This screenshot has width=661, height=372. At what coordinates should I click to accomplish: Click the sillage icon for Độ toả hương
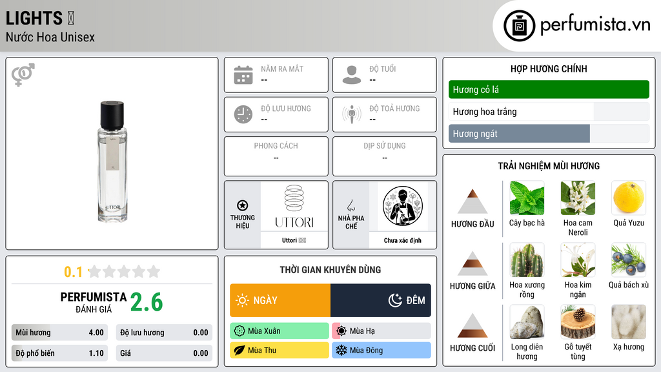[352, 114]
